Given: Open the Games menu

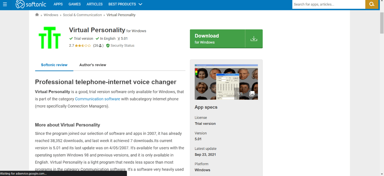Looking at the screenshot, I should click(74, 4).
